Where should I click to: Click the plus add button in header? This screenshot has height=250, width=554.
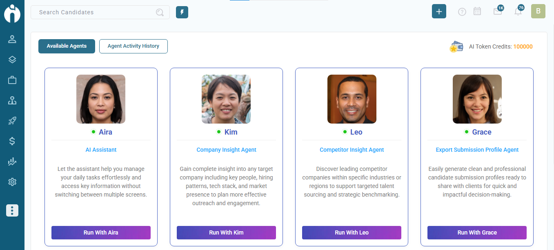click(439, 11)
